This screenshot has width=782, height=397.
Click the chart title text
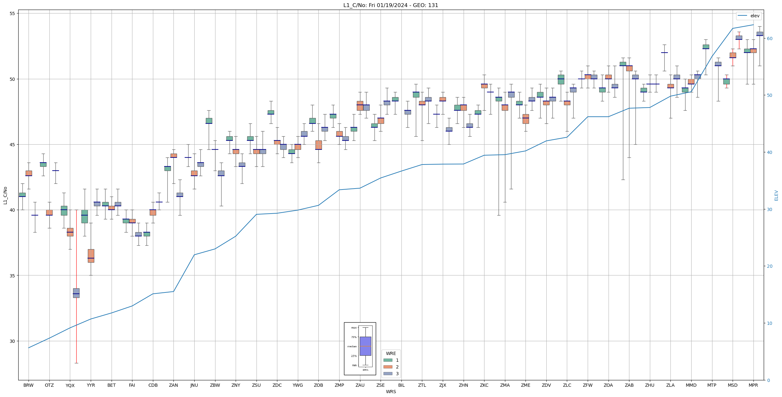pyautogui.click(x=391, y=5)
